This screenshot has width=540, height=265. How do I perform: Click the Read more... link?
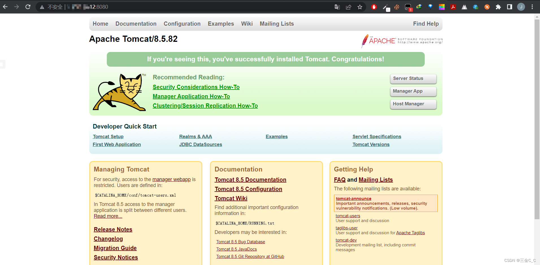[x=108, y=216]
